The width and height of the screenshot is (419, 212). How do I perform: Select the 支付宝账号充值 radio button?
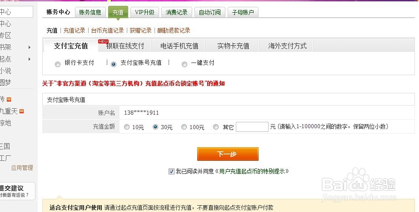point(114,64)
